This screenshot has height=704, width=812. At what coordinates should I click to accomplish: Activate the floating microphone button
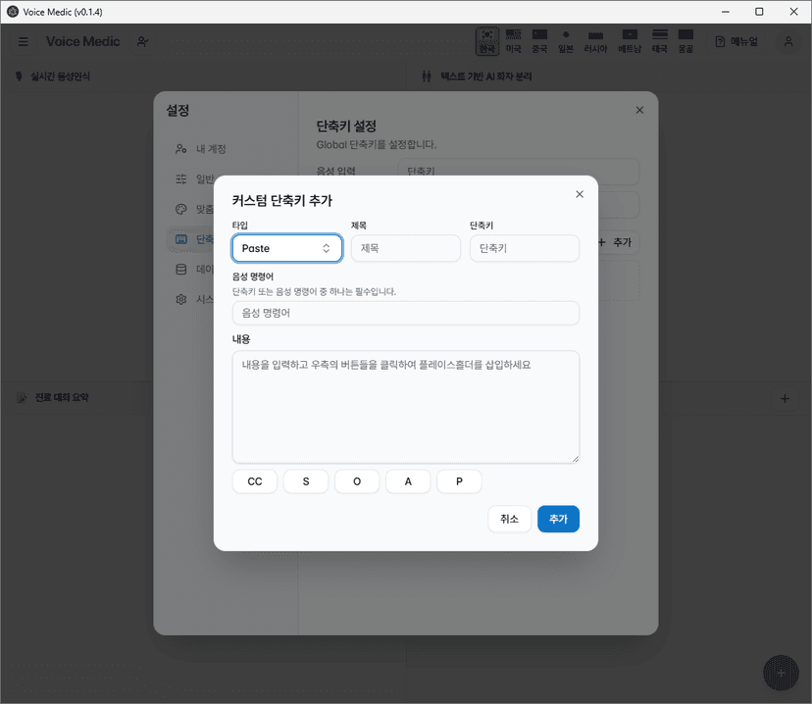click(x=781, y=673)
